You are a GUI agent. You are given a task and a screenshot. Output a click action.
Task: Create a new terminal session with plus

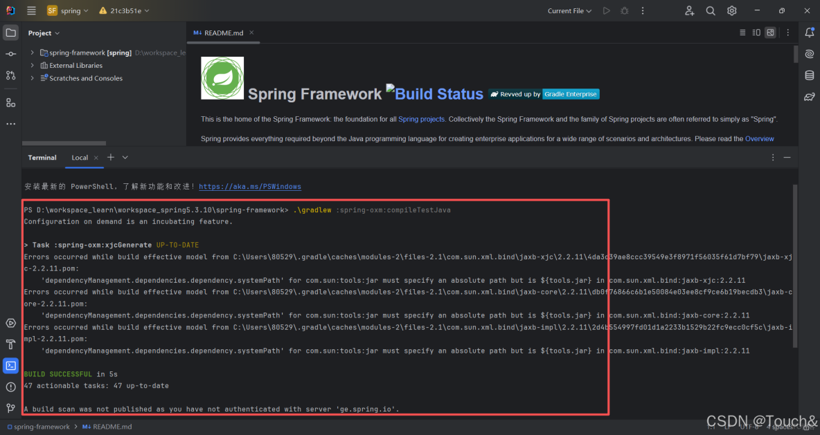[x=109, y=158]
